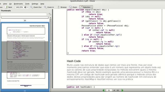Click the lower scroll up arrow in thumbnails panel

point(51,89)
